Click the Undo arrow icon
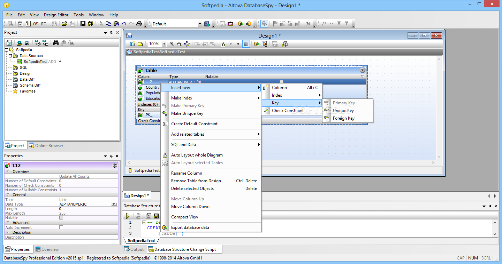 tap(124, 24)
